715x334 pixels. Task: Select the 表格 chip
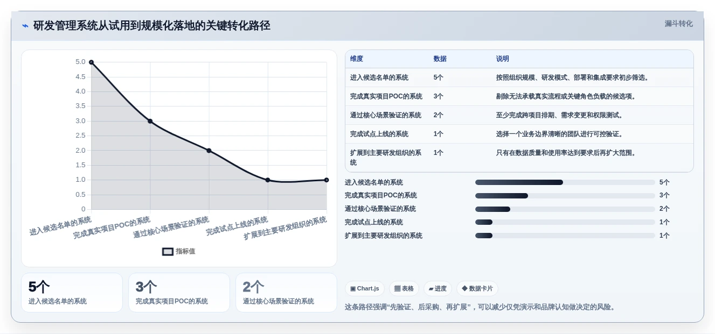404,288
